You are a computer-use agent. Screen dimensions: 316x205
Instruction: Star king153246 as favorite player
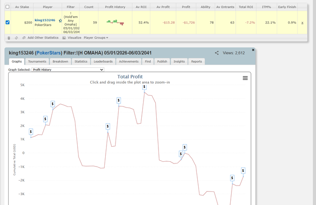point(60,21)
